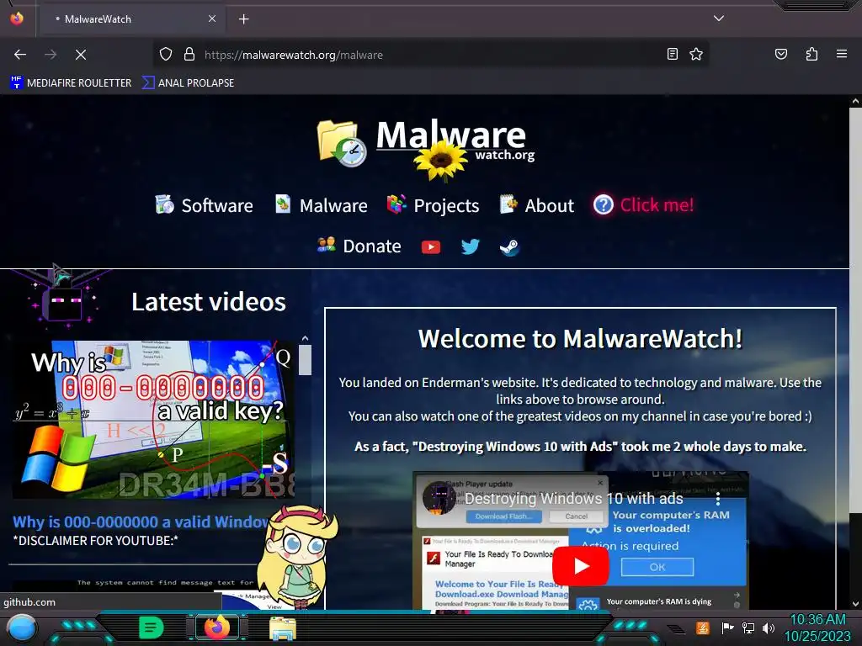Screen dimensions: 862x646
Task: Click the Enderman channel avatar in video
Action: tap(439, 498)
